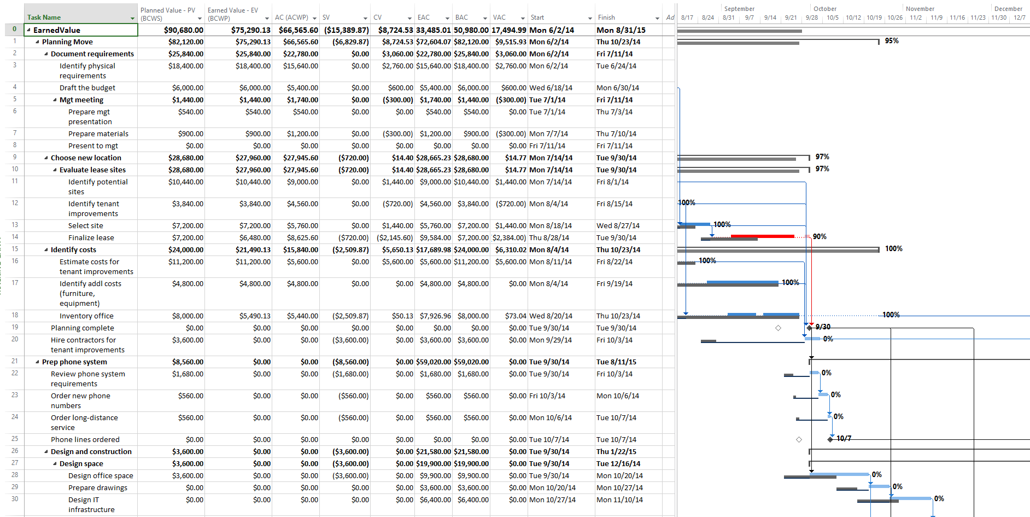
Task: Click the November month label in timescale
Action: [x=920, y=9]
